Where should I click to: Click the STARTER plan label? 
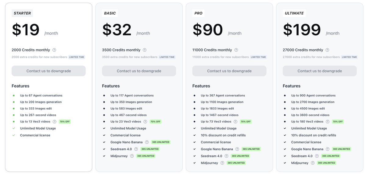tap(22, 13)
